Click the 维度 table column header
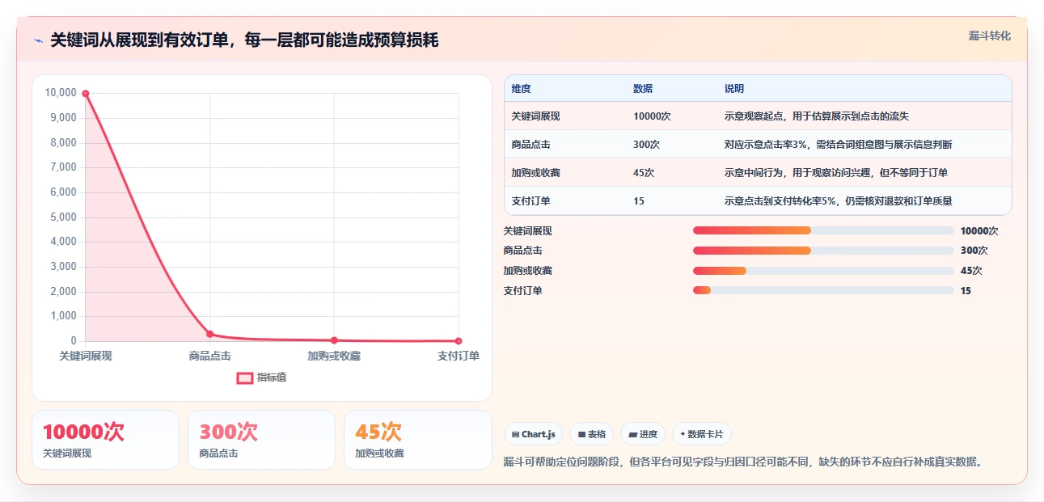Screen dimensions: 1044x502 522,89
